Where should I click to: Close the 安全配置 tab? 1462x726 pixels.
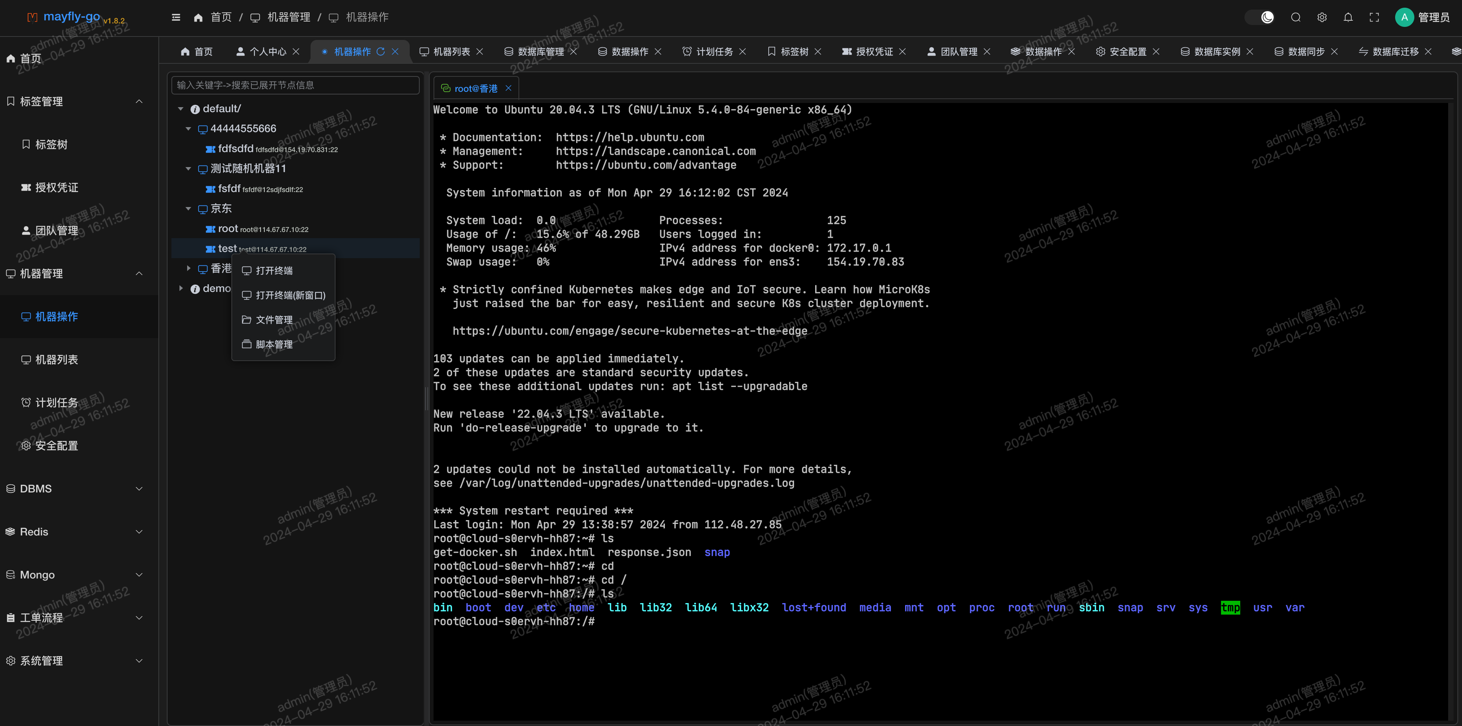[1156, 51]
